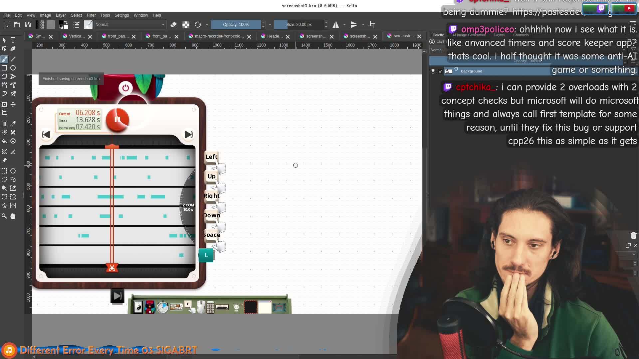Click the Palette docker tab
The image size is (639, 359).
coord(438,35)
